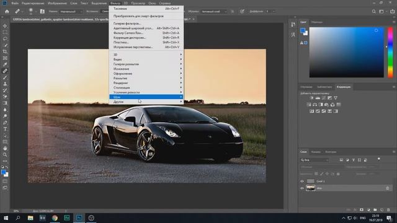Expand the 'Галерея размытия' submenu

click(146, 64)
